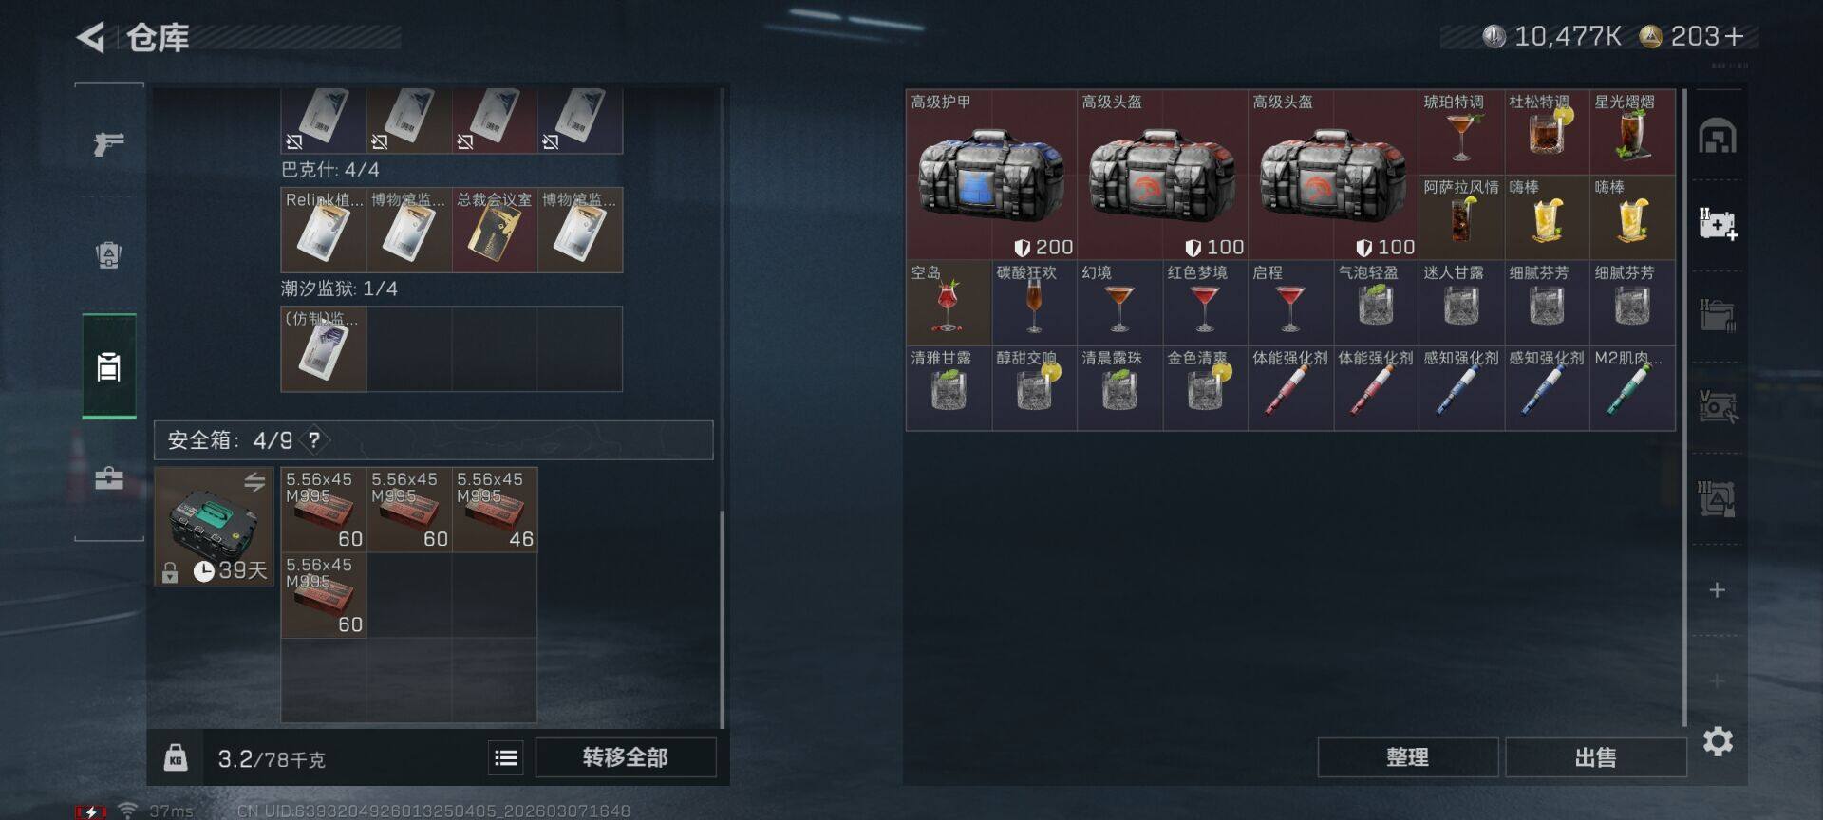Screen dimensions: 1823x820
Task: Open the toolbox case tab icon
Action: pos(109,477)
